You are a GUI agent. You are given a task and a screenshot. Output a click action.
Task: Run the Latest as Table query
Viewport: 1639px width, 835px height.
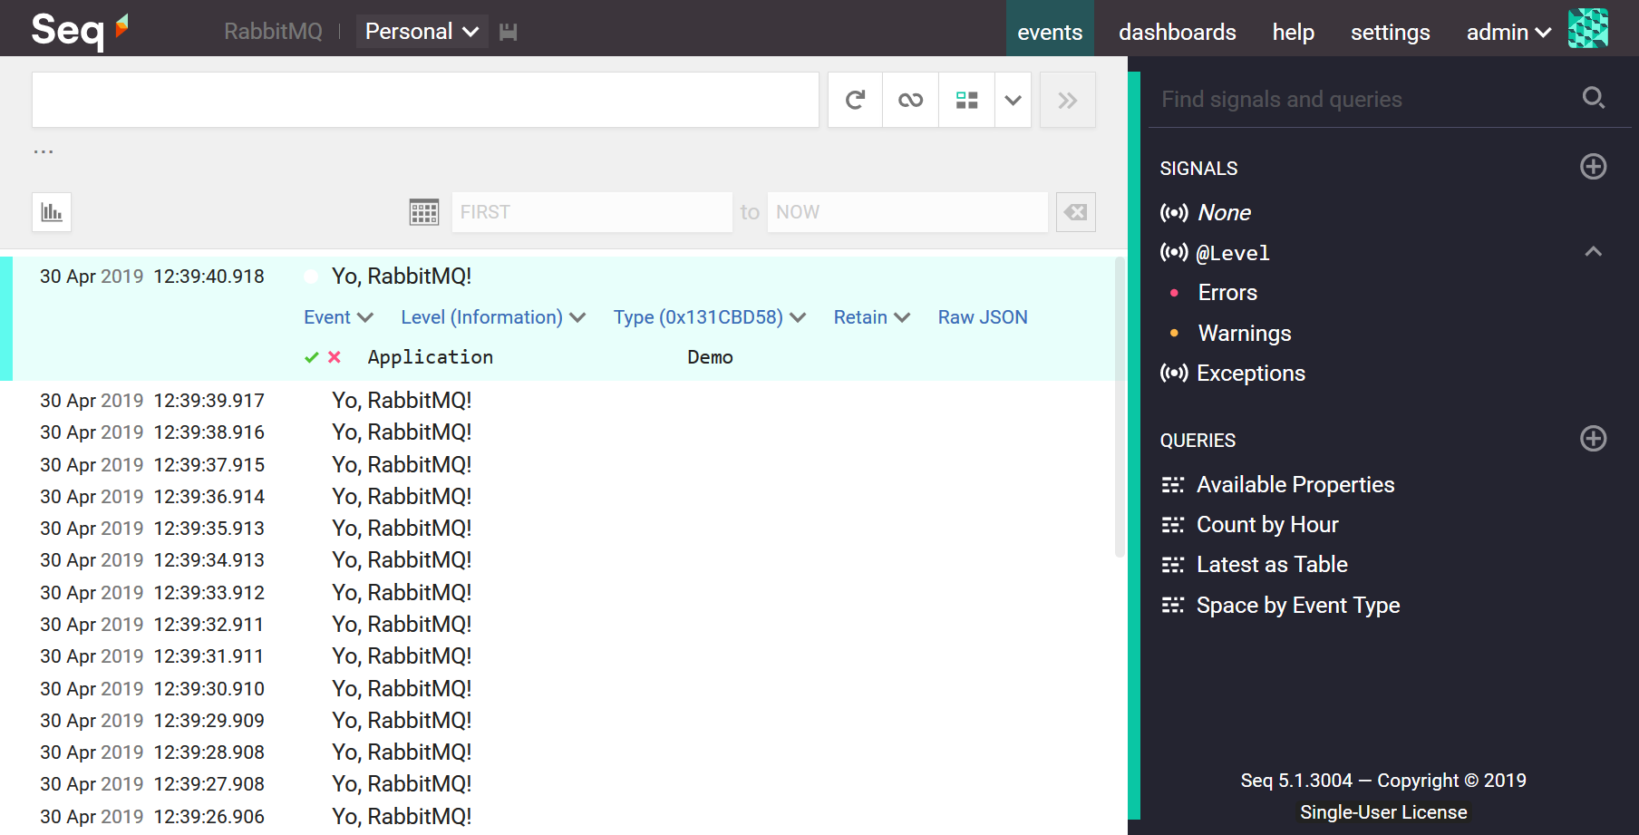pyautogui.click(x=1272, y=564)
